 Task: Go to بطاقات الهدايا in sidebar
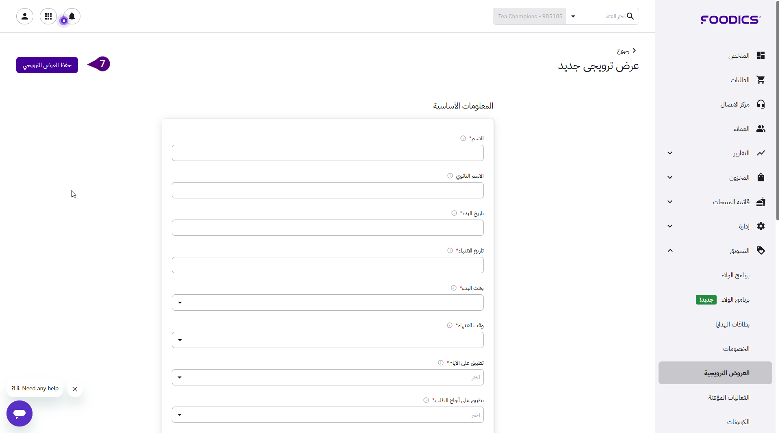tap(732, 324)
